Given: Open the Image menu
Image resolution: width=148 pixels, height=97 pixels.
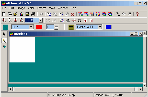Looking at the screenshot, I should pos(21,8).
